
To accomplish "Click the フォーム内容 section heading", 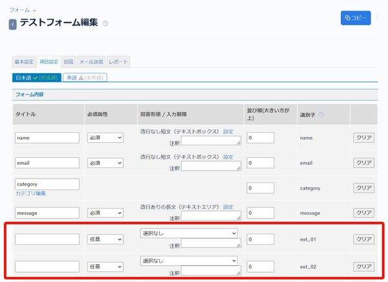I will click(30, 94).
